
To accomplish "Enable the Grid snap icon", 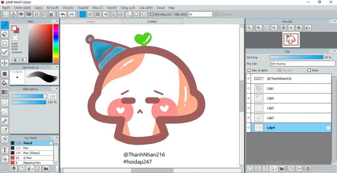I will [98, 14].
